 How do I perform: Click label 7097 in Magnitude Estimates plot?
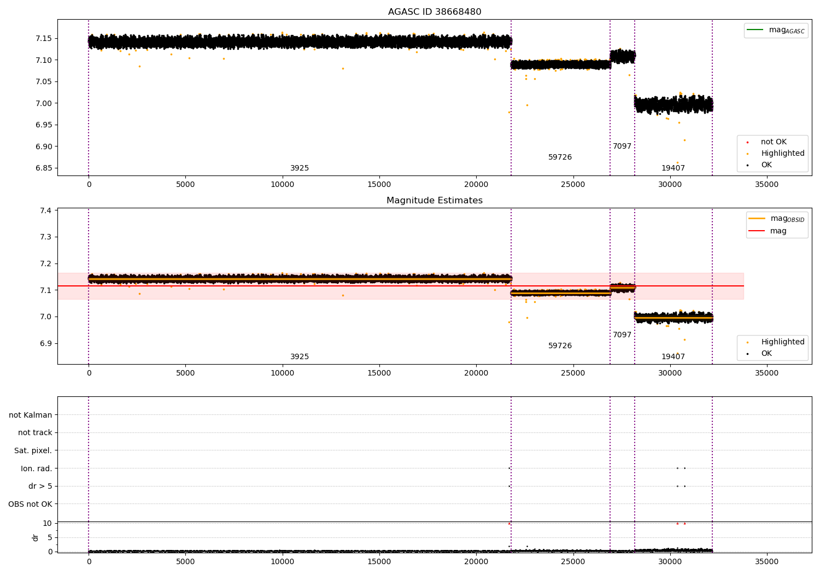click(x=622, y=335)
